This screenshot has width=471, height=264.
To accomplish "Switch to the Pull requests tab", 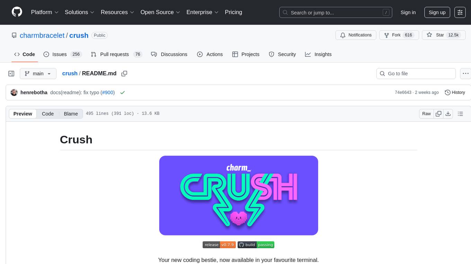I will 116,54.
